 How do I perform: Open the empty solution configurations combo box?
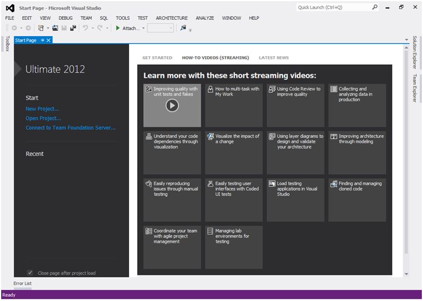[161, 28]
